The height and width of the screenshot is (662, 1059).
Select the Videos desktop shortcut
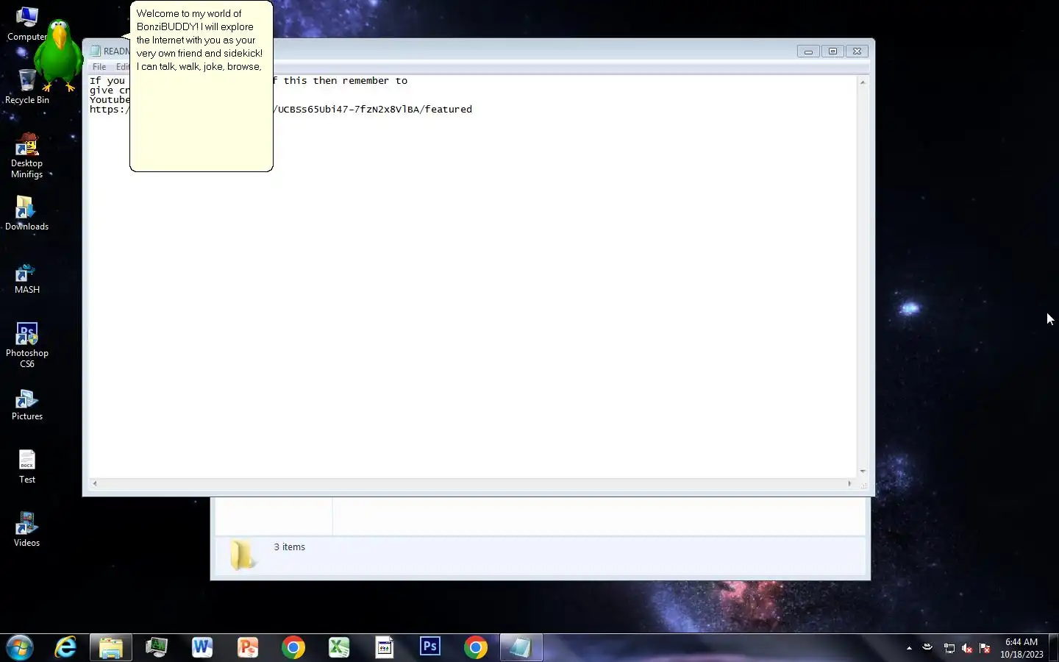pos(27,530)
